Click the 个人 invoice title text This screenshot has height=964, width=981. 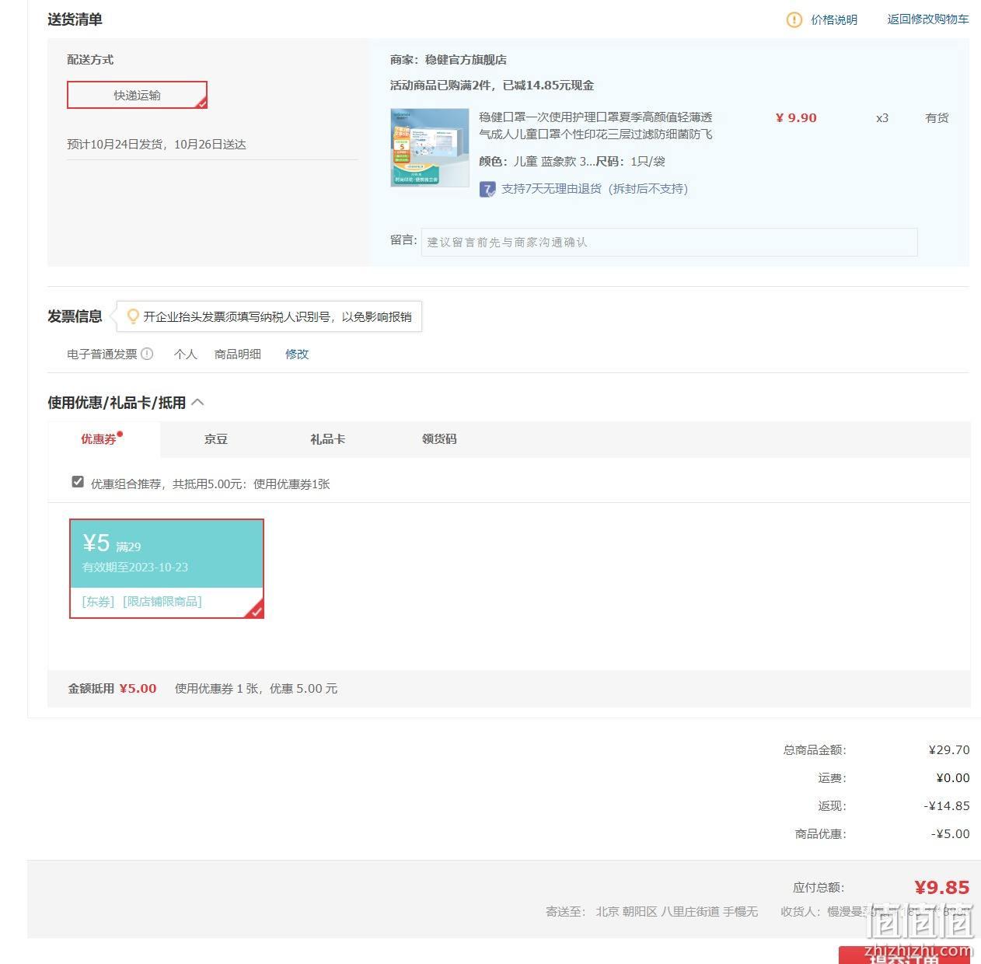coord(186,354)
